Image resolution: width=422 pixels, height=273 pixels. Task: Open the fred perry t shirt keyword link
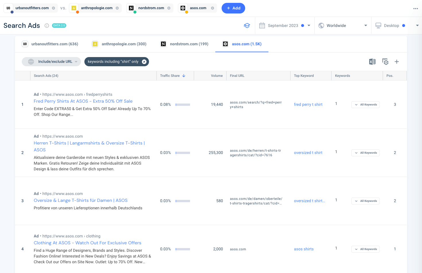pyautogui.click(x=308, y=104)
